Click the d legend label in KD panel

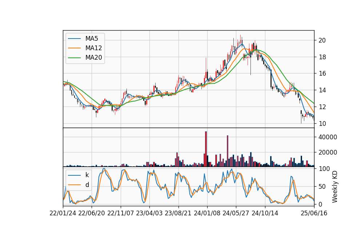(87, 185)
